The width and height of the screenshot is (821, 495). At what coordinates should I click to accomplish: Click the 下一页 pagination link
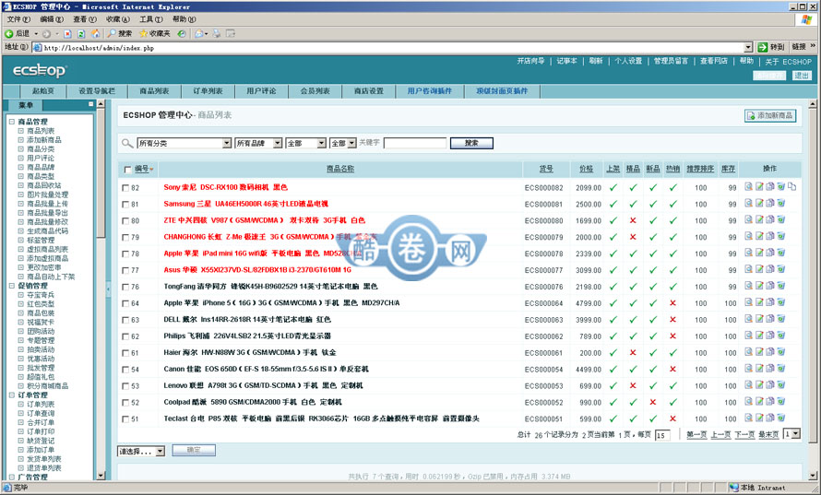(x=744, y=434)
